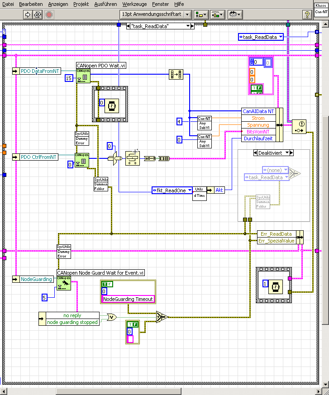Click the horizontal scrollbar thumb
Viewport: 329px width, 395px height.
(x=119, y=391)
